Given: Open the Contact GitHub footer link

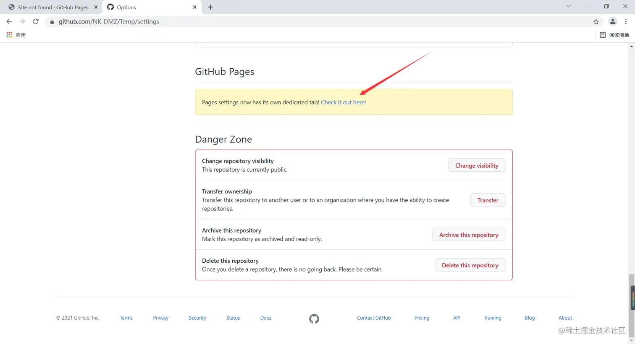Looking at the screenshot, I should click(374, 318).
